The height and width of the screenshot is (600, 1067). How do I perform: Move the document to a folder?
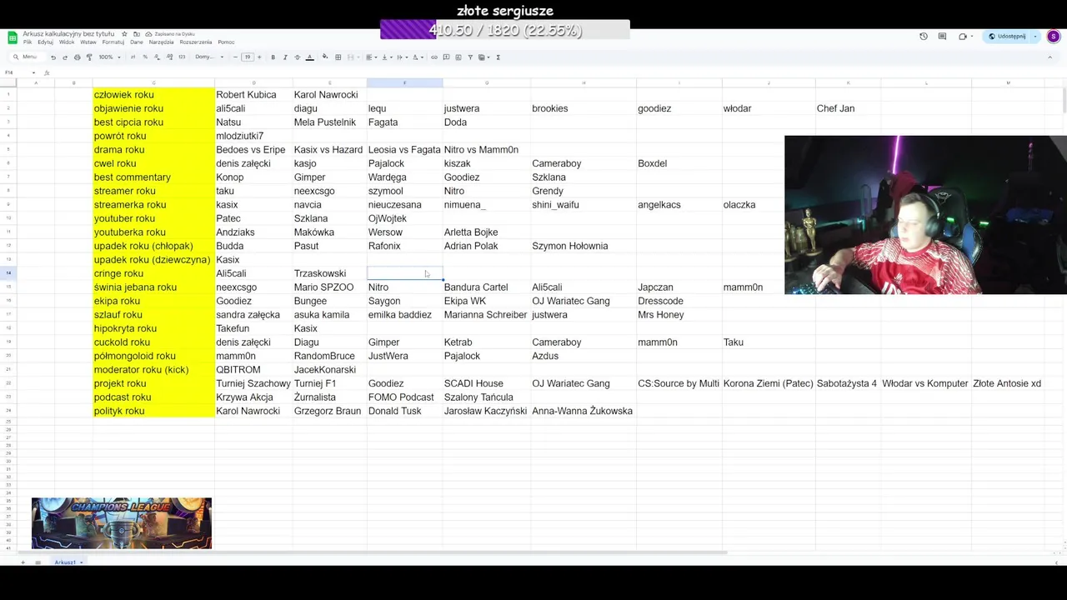tap(137, 34)
